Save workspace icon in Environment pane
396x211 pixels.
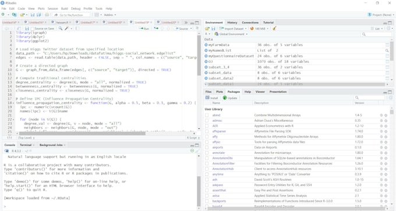coord(213,29)
